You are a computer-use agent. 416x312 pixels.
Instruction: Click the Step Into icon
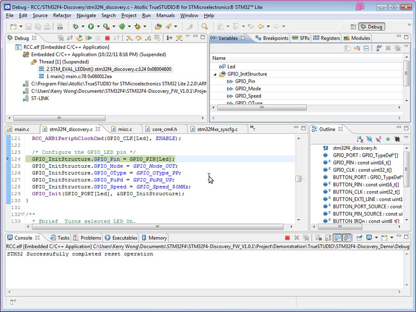(129, 38)
